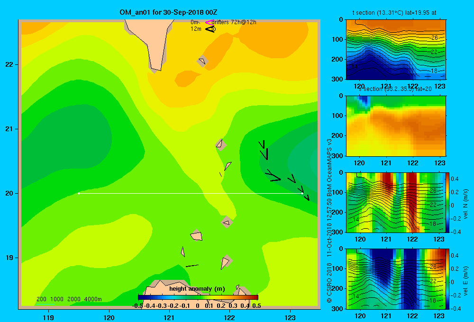Screen dimensions: 474x322
Task: Open the northward velocity section panel
Action: pyautogui.click(x=395, y=202)
